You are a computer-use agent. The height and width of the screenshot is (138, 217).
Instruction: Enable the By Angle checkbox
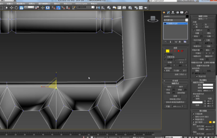click(x=165, y=60)
